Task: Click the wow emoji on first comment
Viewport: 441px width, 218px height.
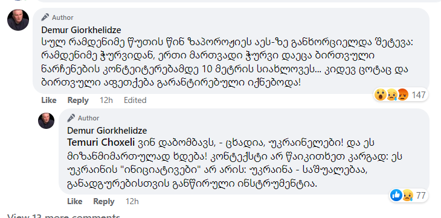Action: pyautogui.click(x=380, y=95)
